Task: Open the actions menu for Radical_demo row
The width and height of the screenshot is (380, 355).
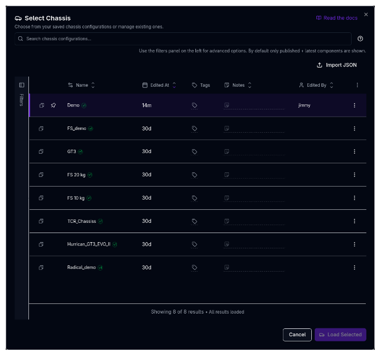Action: pyautogui.click(x=354, y=268)
